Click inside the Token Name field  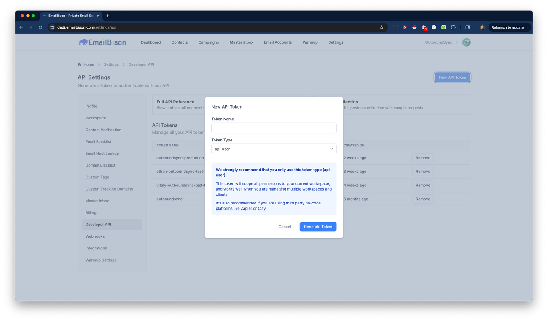[274, 127]
